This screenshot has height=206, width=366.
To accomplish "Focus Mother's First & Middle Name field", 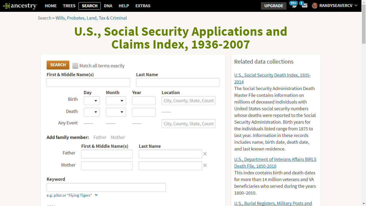I will point(107,165).
